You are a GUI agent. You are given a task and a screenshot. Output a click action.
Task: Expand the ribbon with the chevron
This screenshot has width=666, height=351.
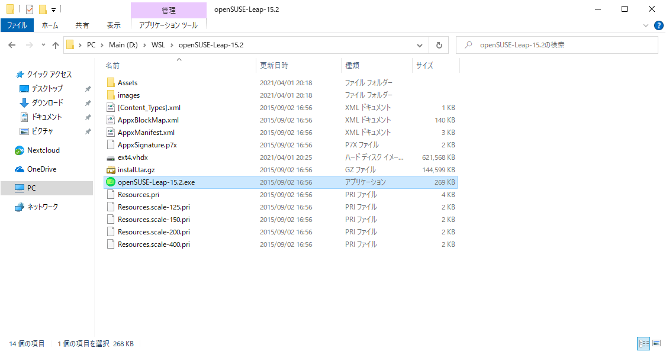point(646,25)
